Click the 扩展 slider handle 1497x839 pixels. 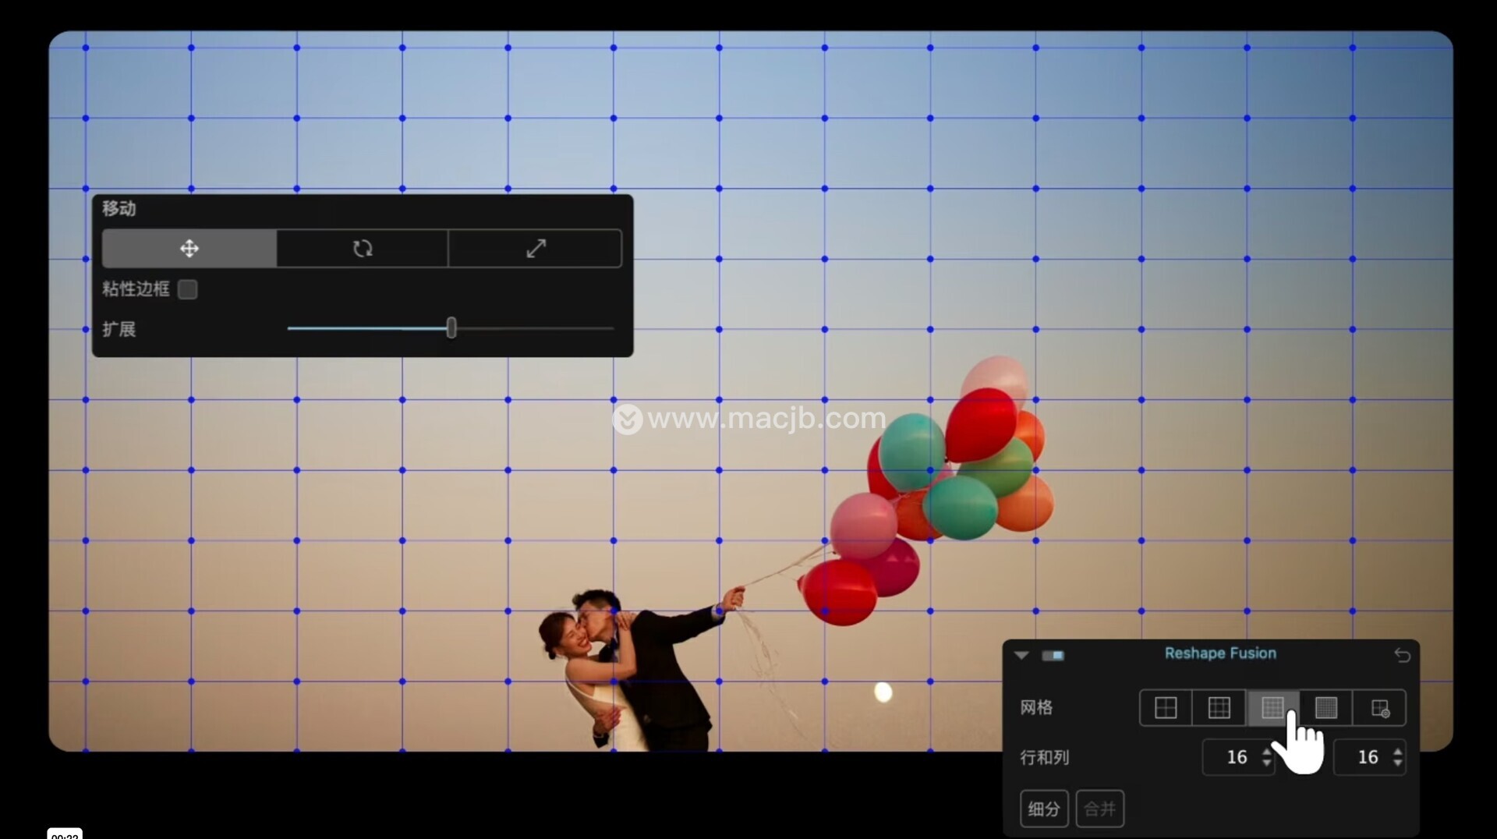pos(451,328)
